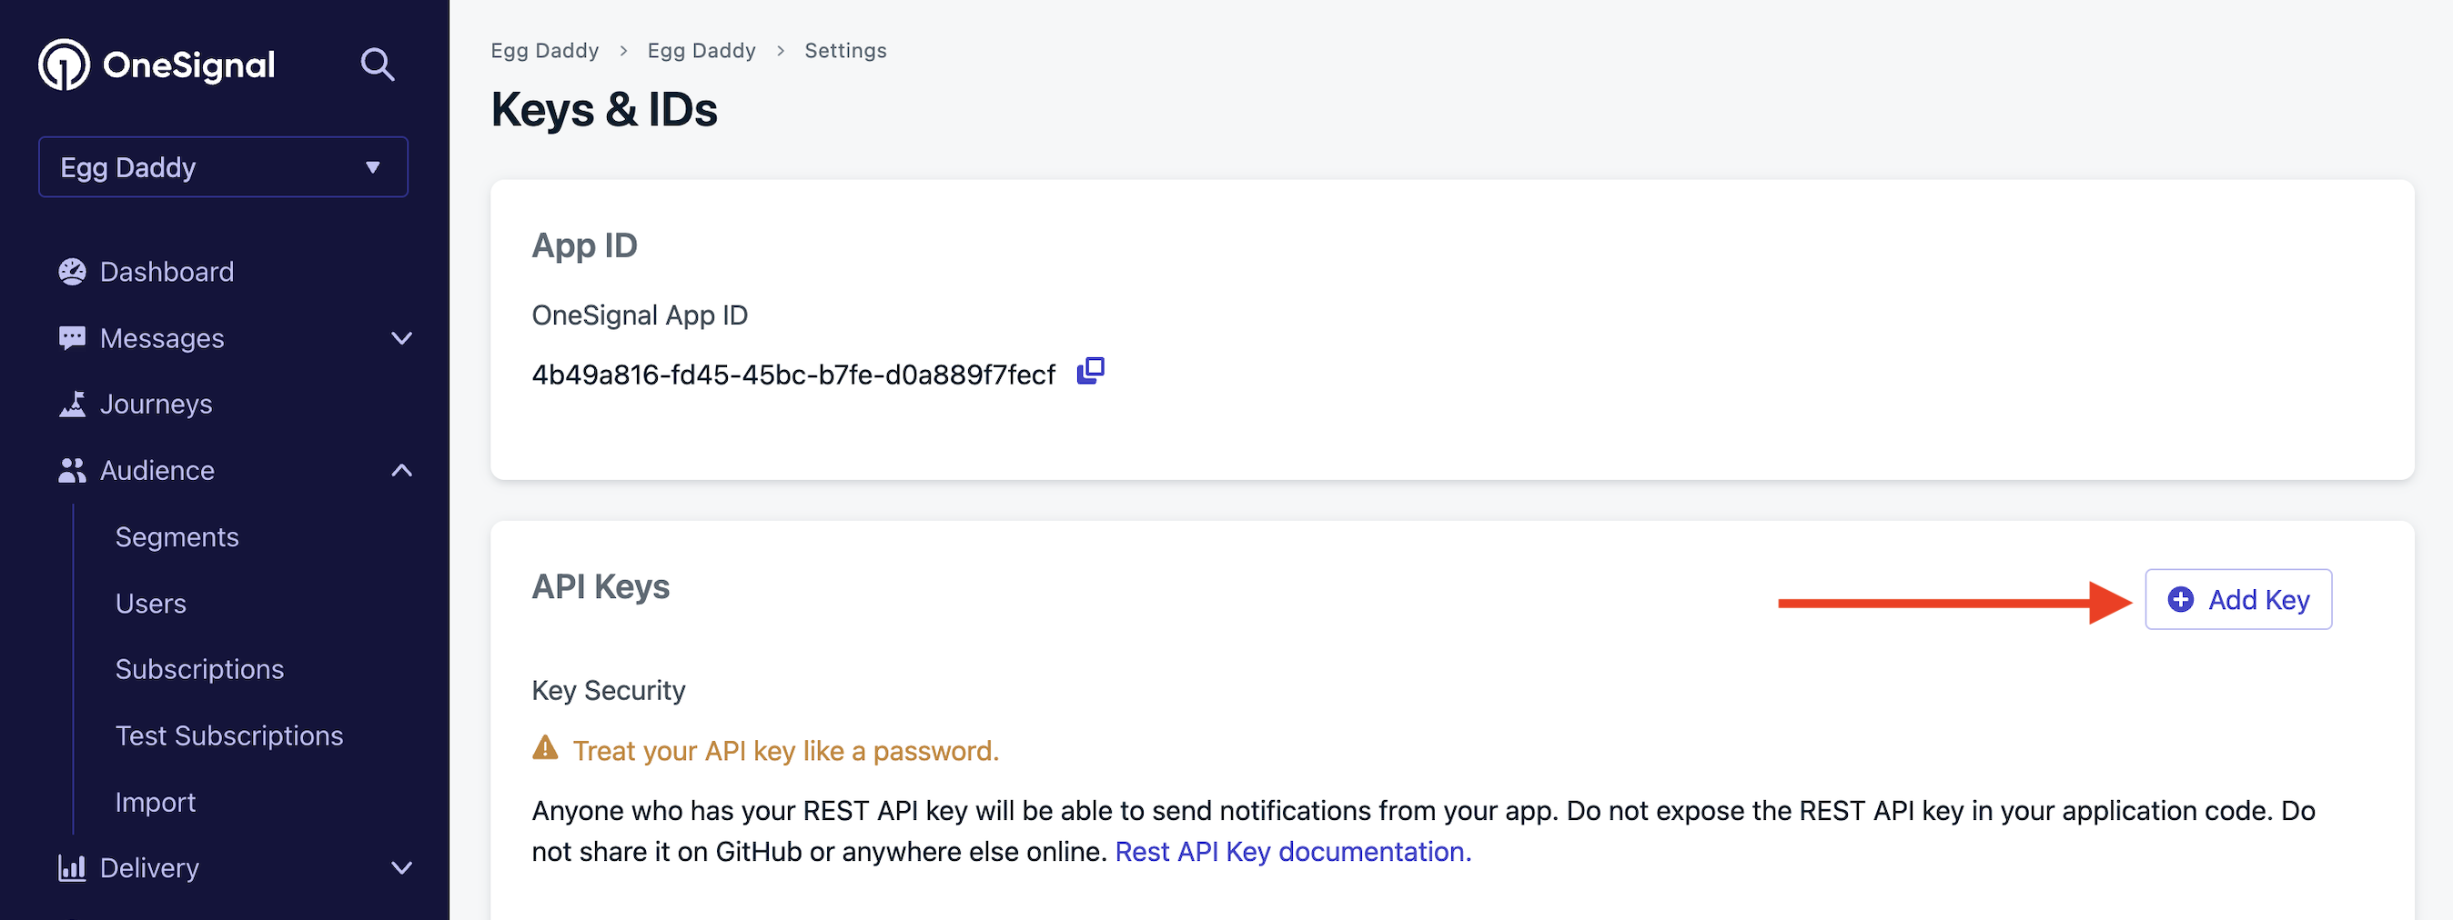
Task: Collapse the Audience menu chevron
Action: tap(402, 471)
